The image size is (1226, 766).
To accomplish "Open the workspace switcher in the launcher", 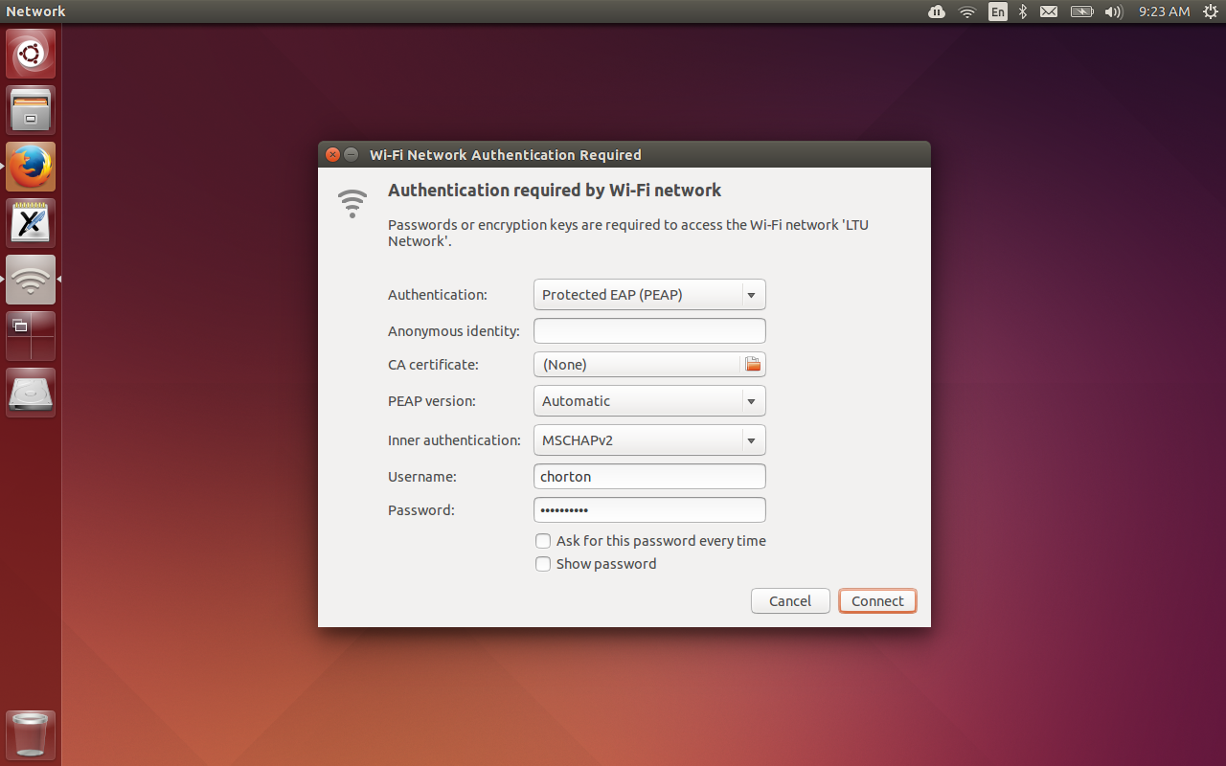I will pyautogui.click(x=31, y=336).
